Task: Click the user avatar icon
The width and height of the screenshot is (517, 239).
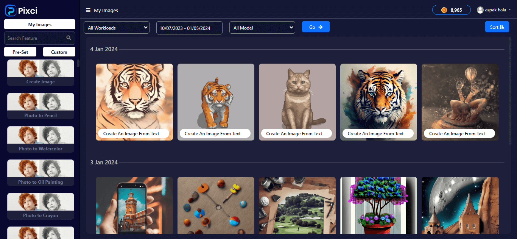Action: (480, 10)
